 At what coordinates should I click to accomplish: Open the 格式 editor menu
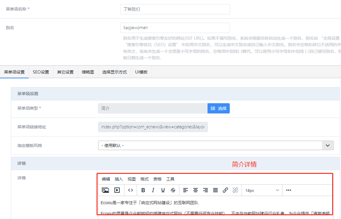coord(144,179)
